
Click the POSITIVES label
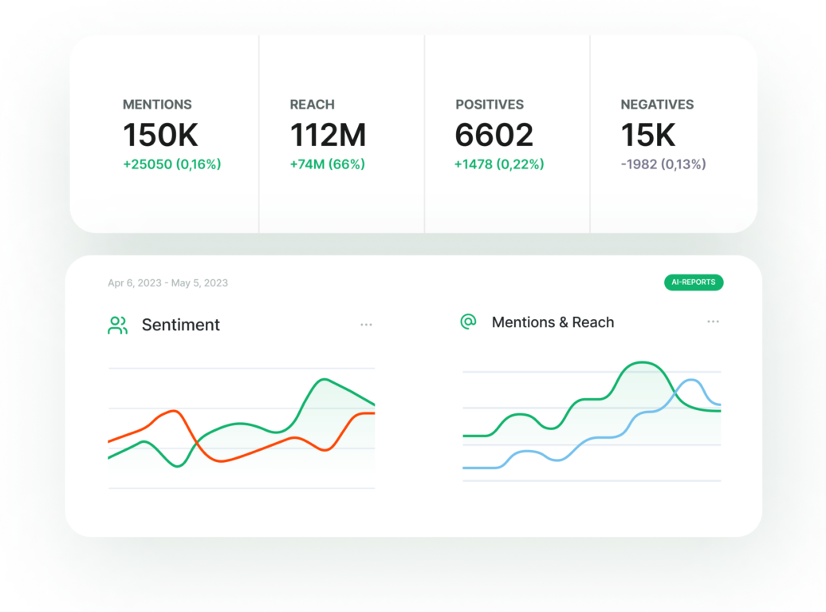click(x=490, y=105)
